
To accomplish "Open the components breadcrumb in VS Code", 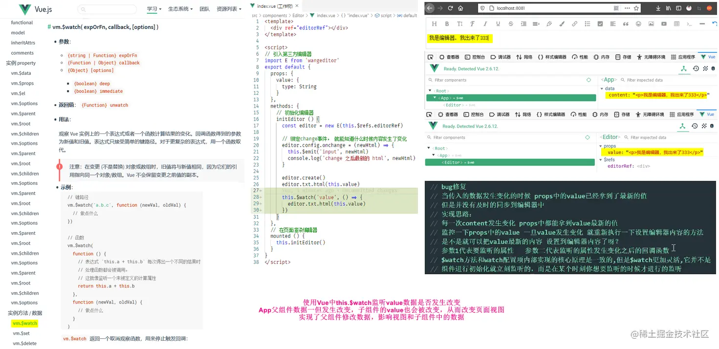I will (275, 16).
